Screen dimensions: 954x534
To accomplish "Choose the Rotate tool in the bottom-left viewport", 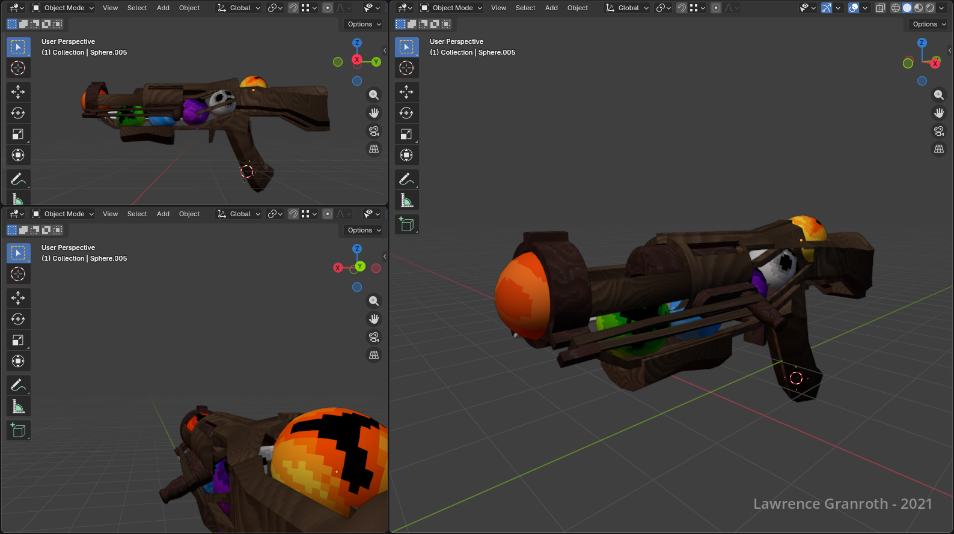I will (x=18, y=319).
